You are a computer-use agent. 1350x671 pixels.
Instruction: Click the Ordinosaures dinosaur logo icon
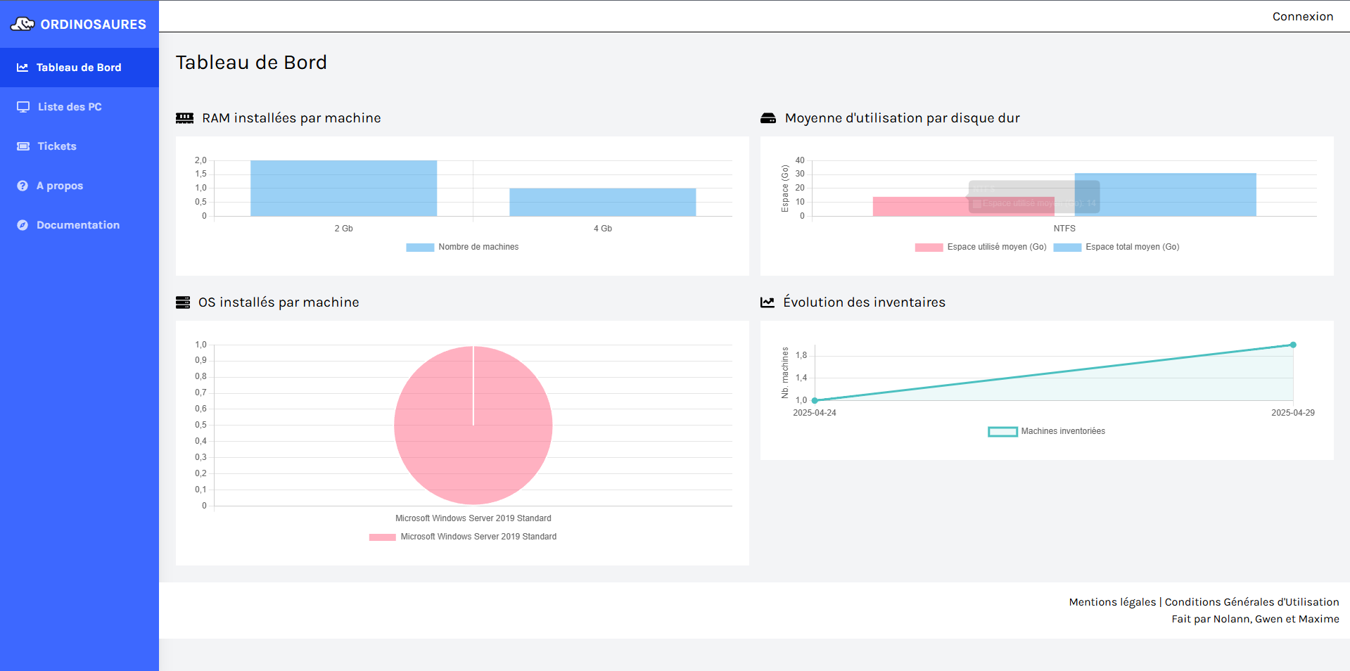coord(22,24)
